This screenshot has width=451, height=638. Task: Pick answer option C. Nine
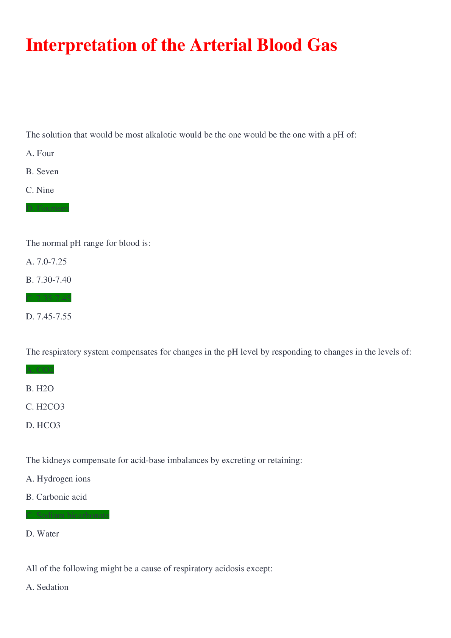click(x=40, y=190)
